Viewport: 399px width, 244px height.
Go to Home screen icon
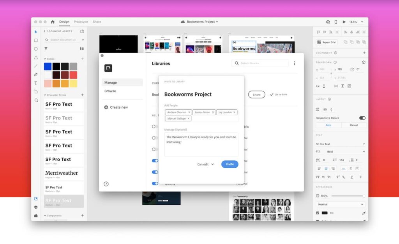53,22
